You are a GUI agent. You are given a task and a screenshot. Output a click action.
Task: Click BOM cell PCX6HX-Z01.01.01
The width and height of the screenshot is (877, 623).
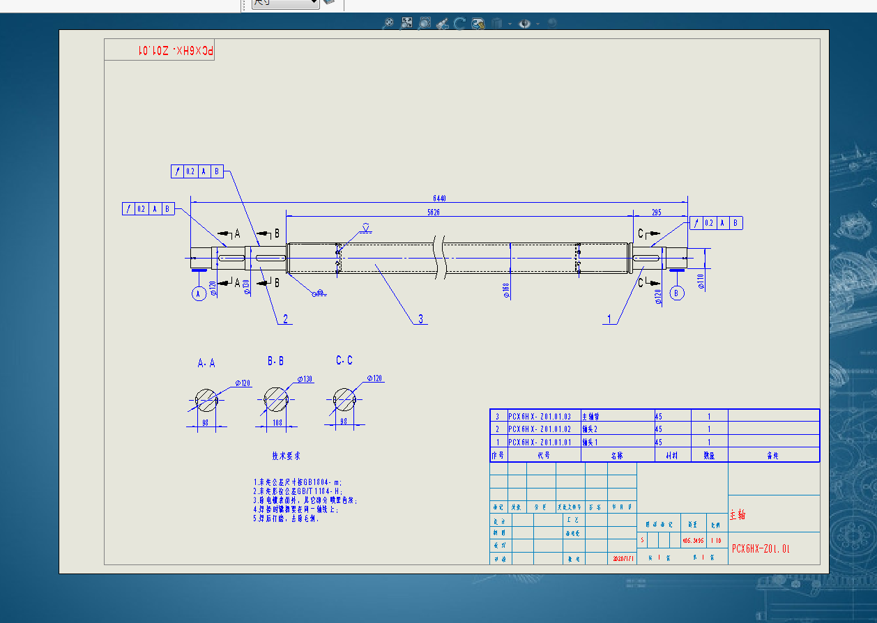pyautogui.click(x=544, y=442)
